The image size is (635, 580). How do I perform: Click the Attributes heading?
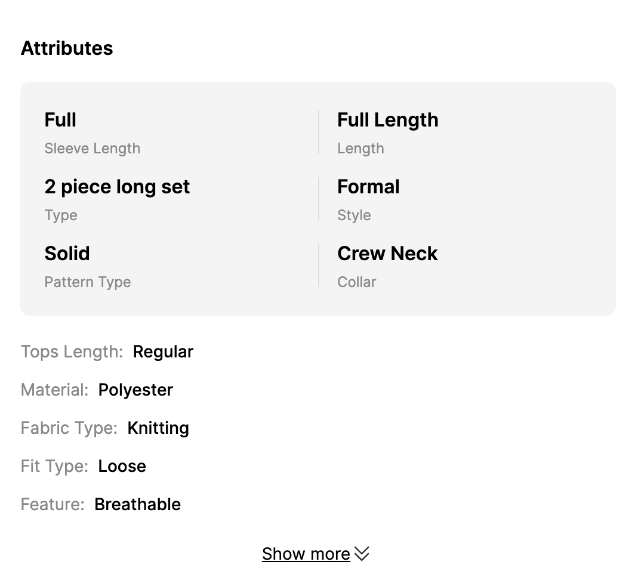pos(67,48)
